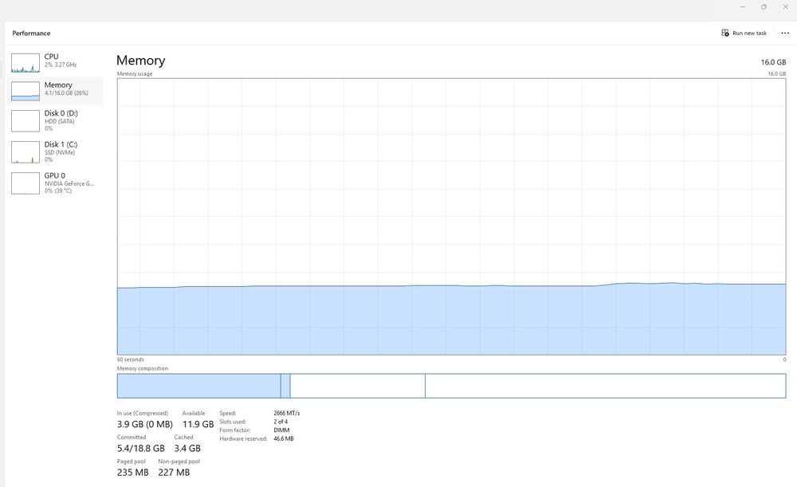Select the Disk 1 (C:) graph thumbnail

(x=26, y=152)
